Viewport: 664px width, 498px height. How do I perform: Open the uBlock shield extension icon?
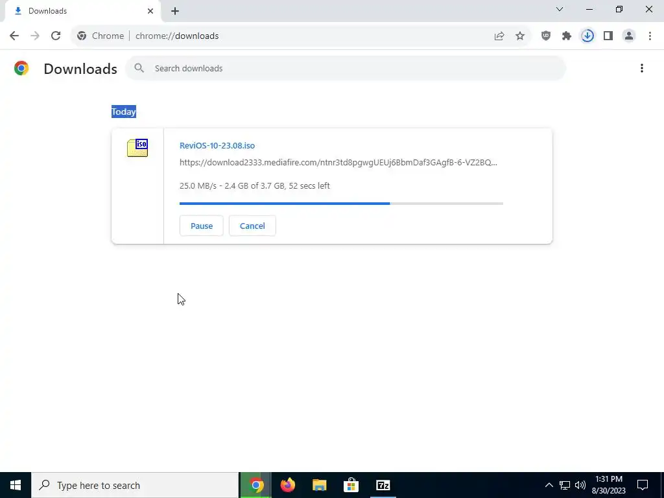point(546,36)
